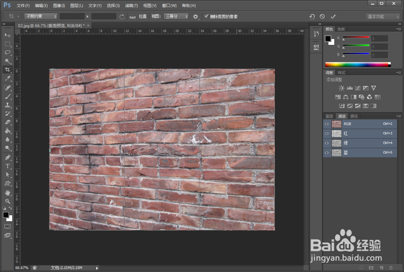Select the Magic Wand tool
This screenshot has height=272, width=404.
pyautogui.click(x=7, y=61)
